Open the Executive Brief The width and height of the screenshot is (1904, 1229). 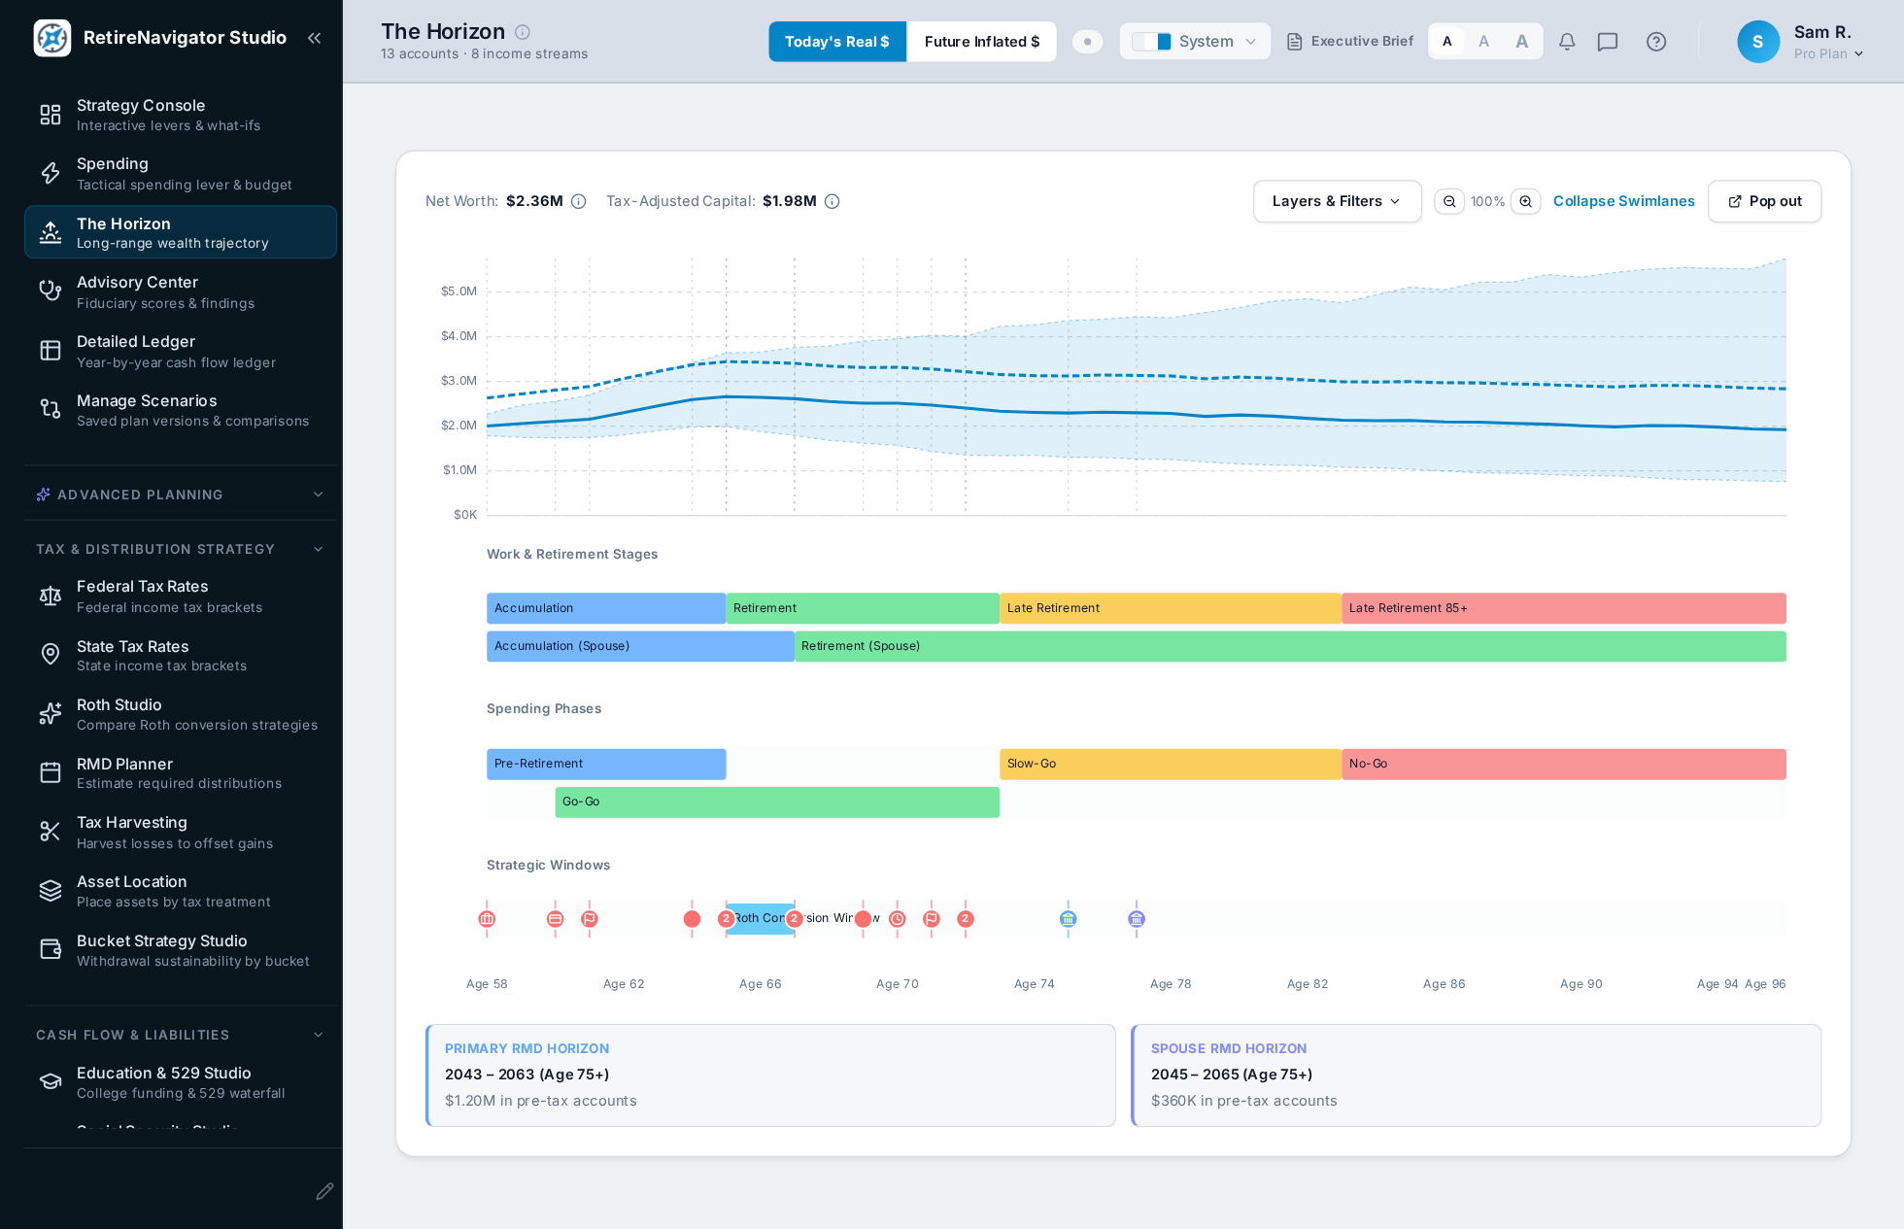pos(1350,42)
